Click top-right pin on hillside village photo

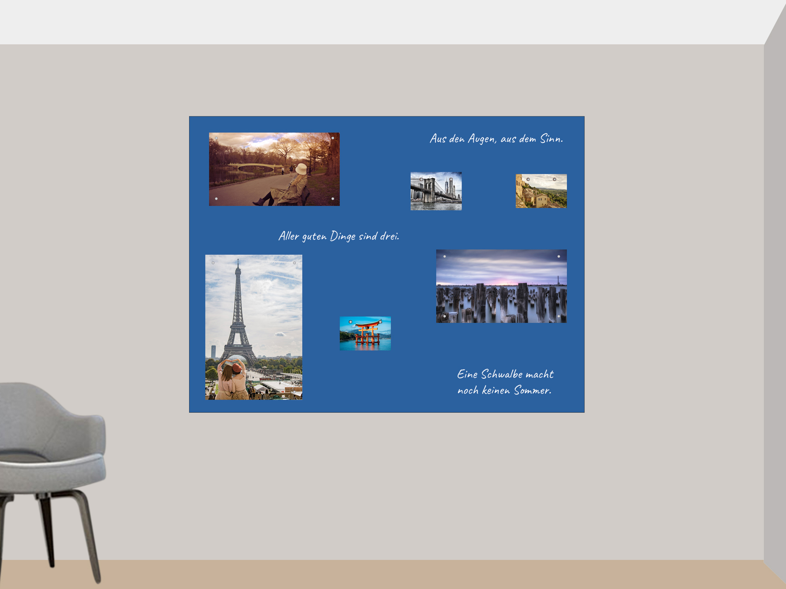[555, 179]
